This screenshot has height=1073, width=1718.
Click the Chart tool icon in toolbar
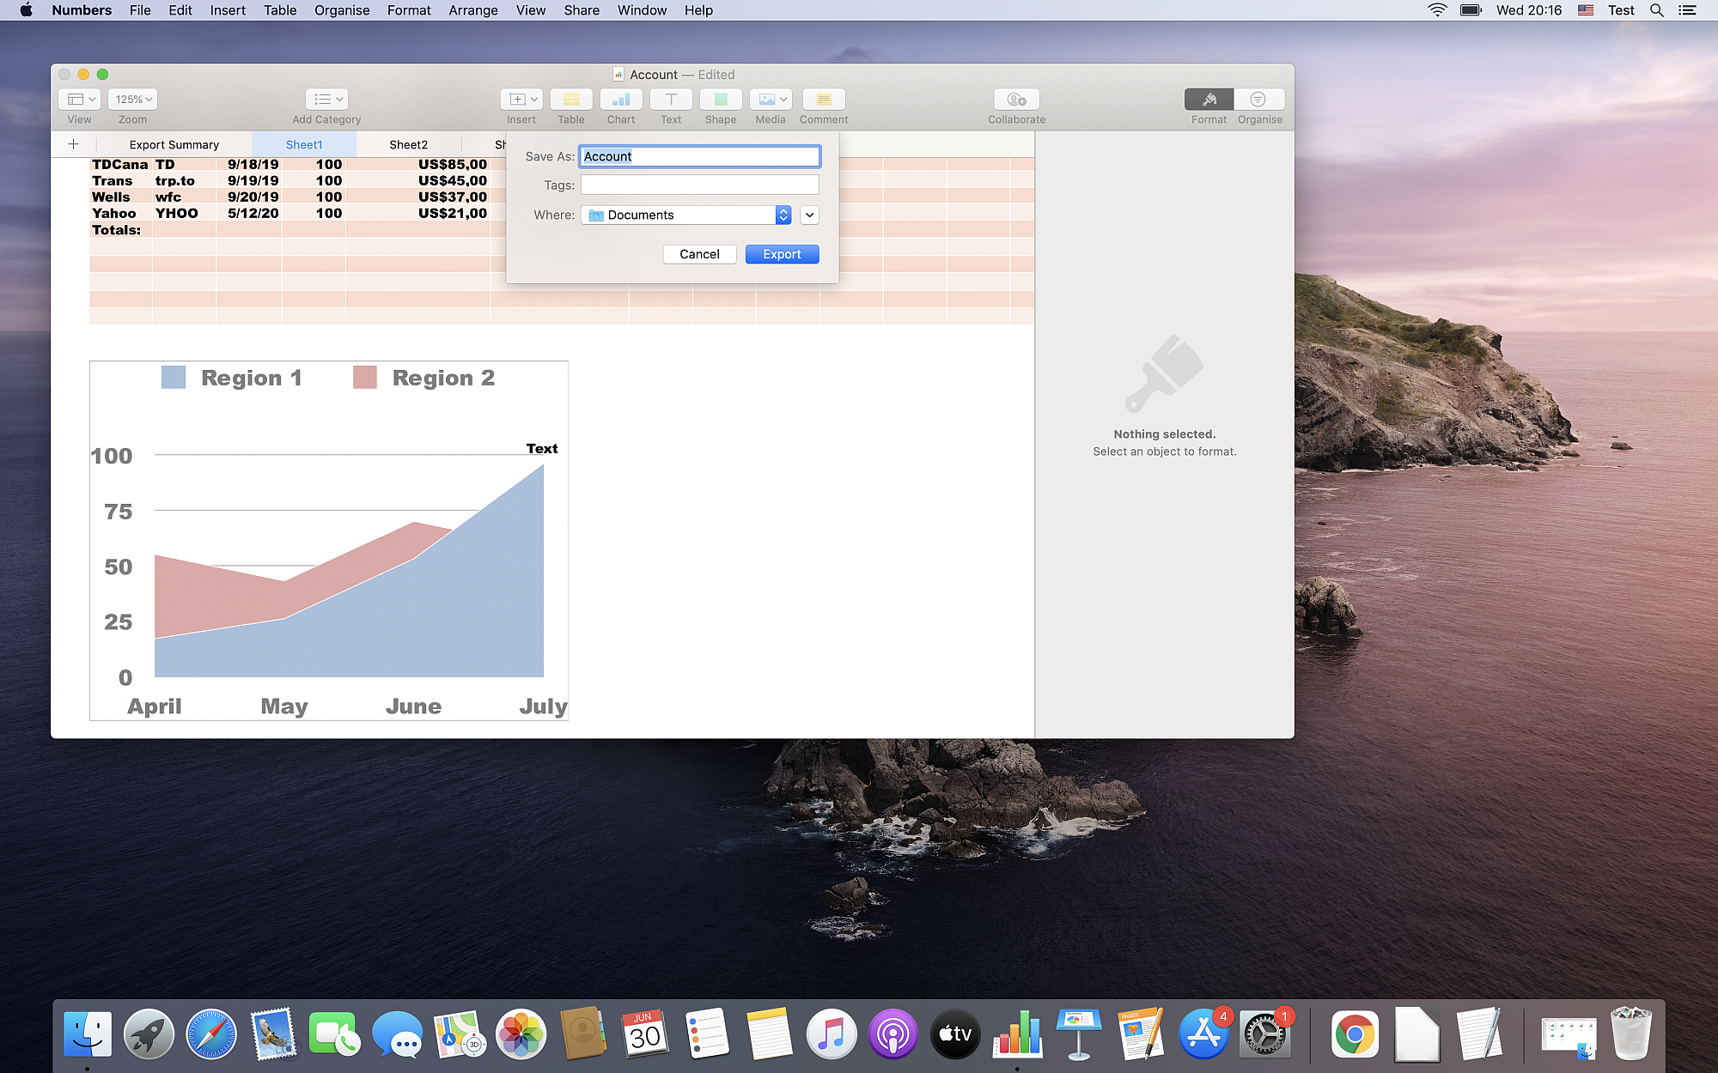pos(621,99)
